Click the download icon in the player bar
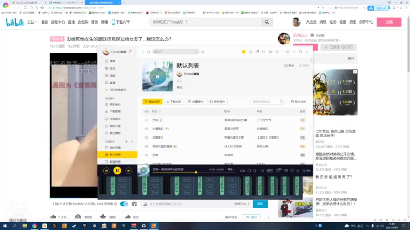The width and height of the screenshot is (410, 230). click(298, 171)
